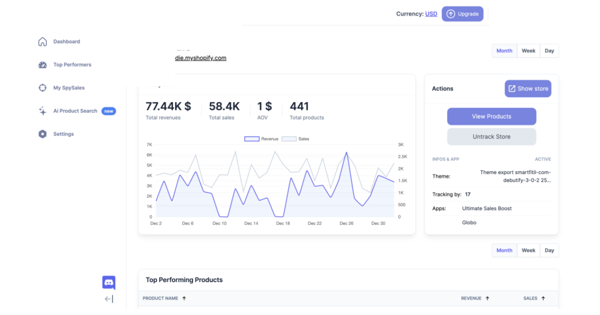Open the myshopify.com store link
Viewport: 600px width, 315px height.
pyautogui.click(x=200, y=58)
